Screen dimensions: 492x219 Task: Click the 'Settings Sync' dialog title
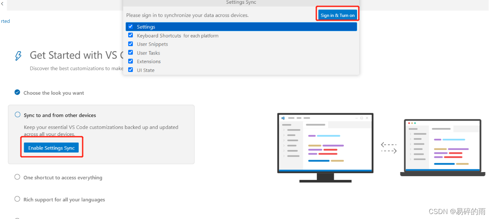click(x=241, y=2)
